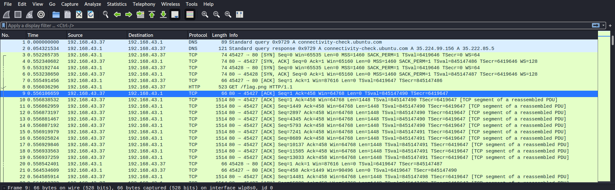Screen dimensions: 615x190
Task: Start capturing packets with the shark fin icon
Action: [6, 14]
